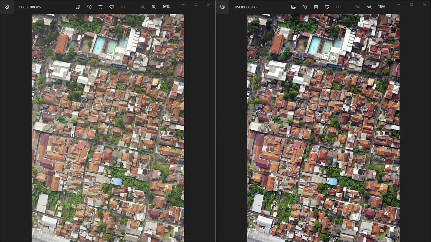Add to favorites in right window
Viewport: 431px width, 242px height.
327,7
